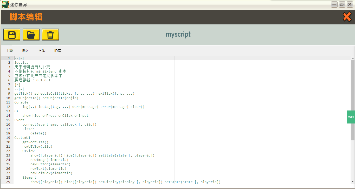
Task: Click 'getObjectId() setObjectId(objid)' on line 10
Action: pyautogui.click(x=46, y=98)
